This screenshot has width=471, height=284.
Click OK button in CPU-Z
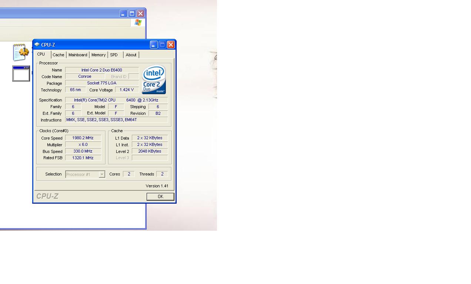coord(160,197)
